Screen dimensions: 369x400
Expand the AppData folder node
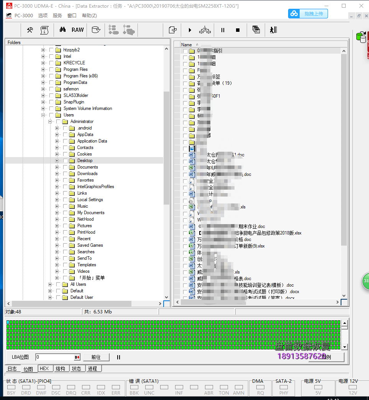pyautogui.click(x=57, y=135)
